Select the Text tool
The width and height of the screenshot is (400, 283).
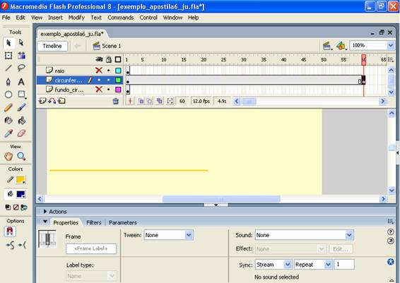21,81
